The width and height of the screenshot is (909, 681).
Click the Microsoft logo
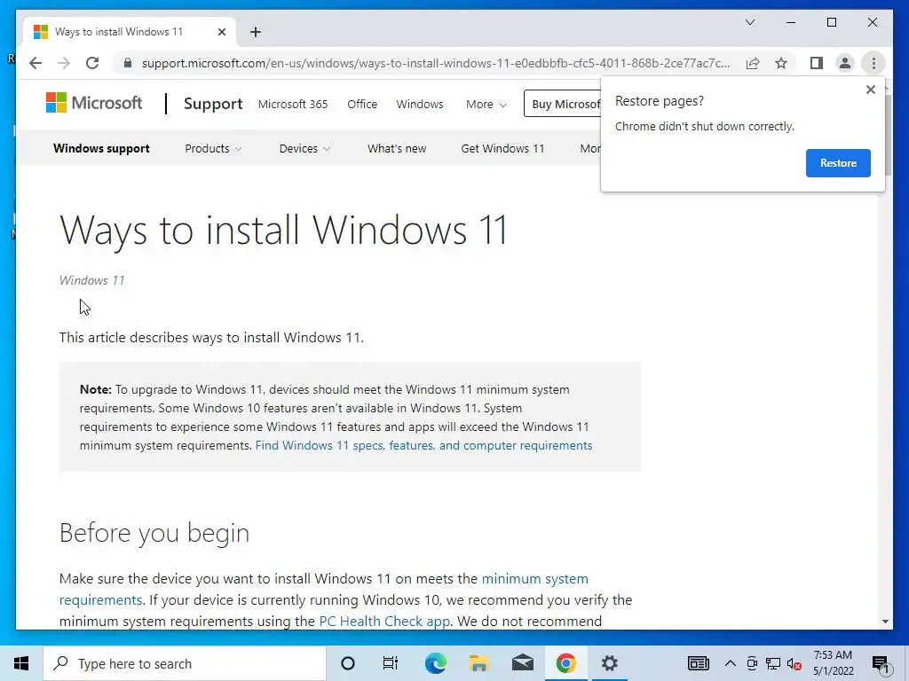tap(94, 103)
